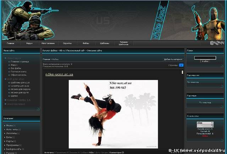The width and height of the screenshot is (227, 154).
Task: Open the author N1ke link under the image
Action: point(92,153)
